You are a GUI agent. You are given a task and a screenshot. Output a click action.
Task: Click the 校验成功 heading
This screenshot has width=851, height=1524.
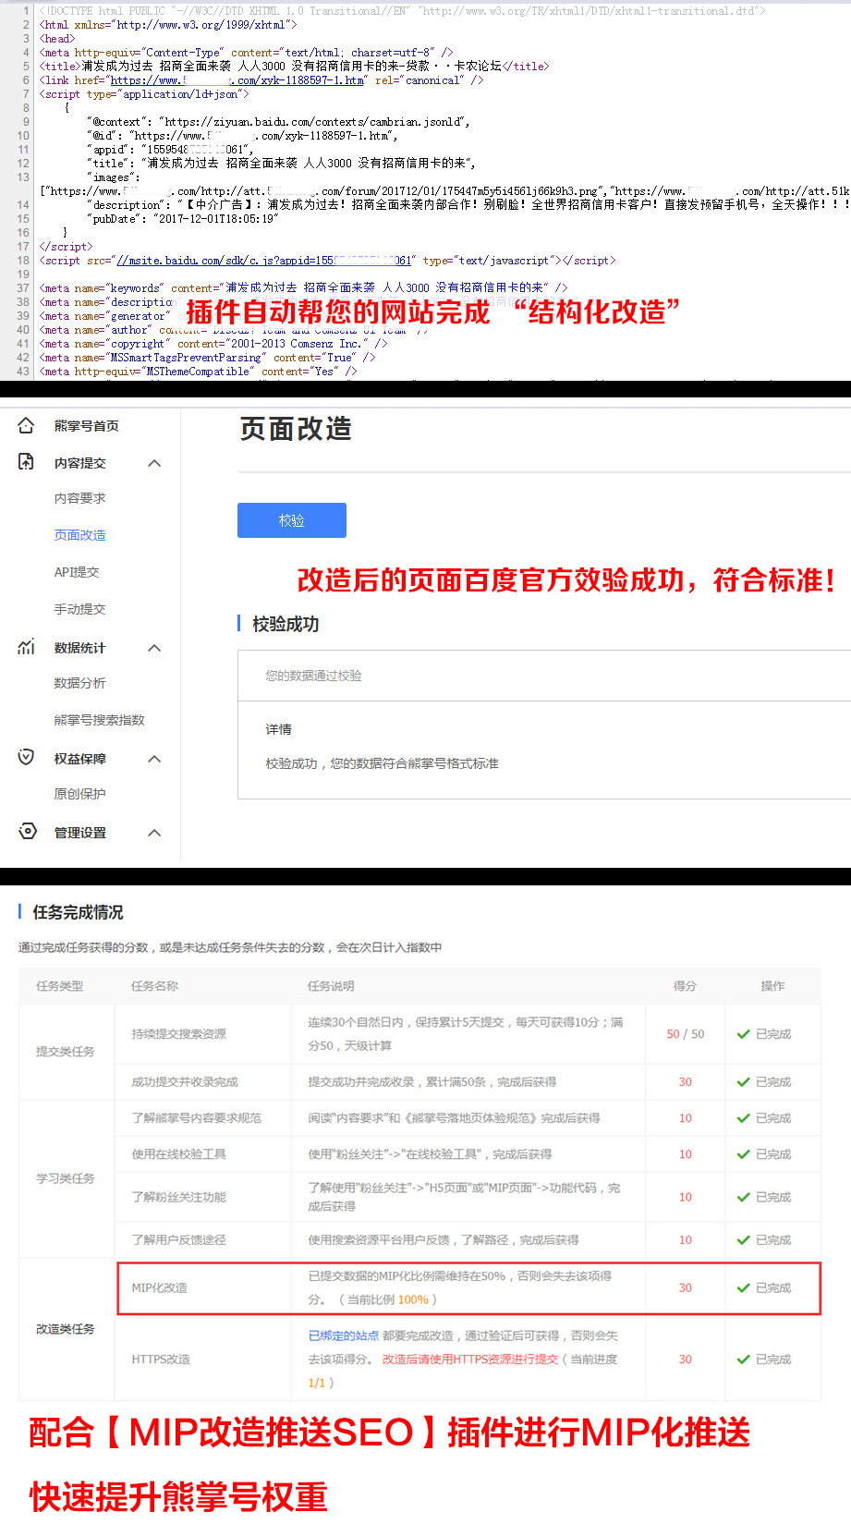286,624
